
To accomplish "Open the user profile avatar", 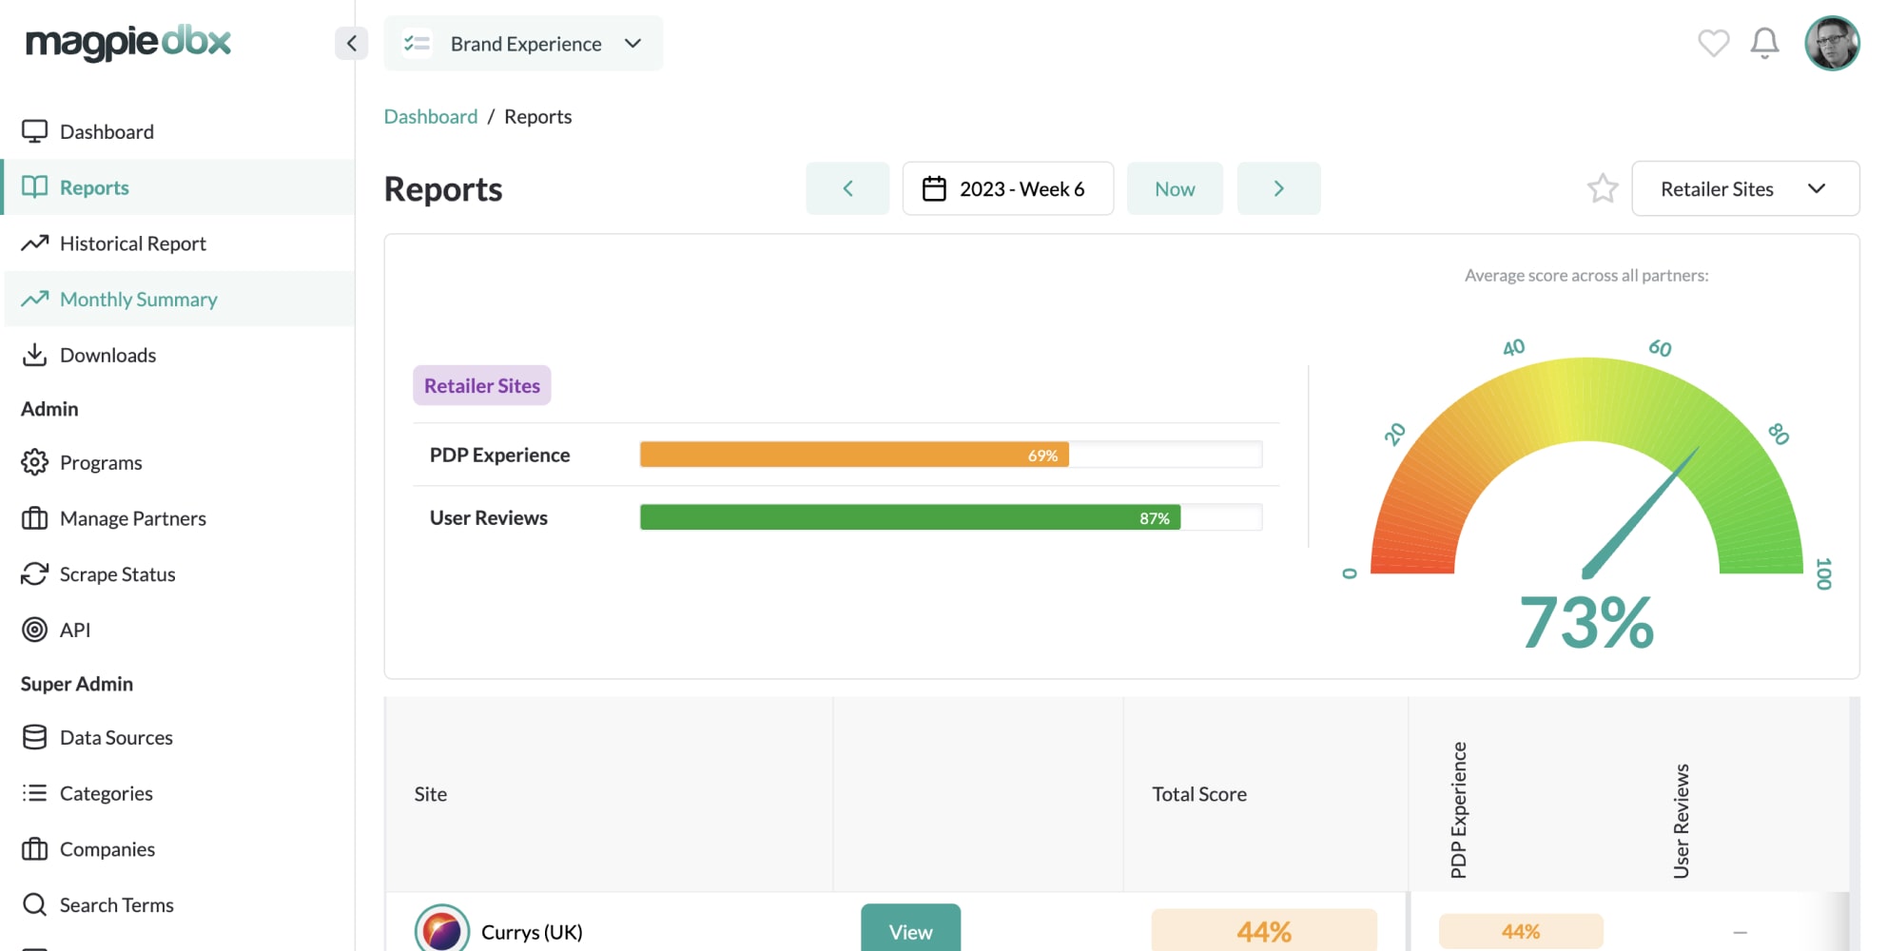I will (x=1832, y=43).
